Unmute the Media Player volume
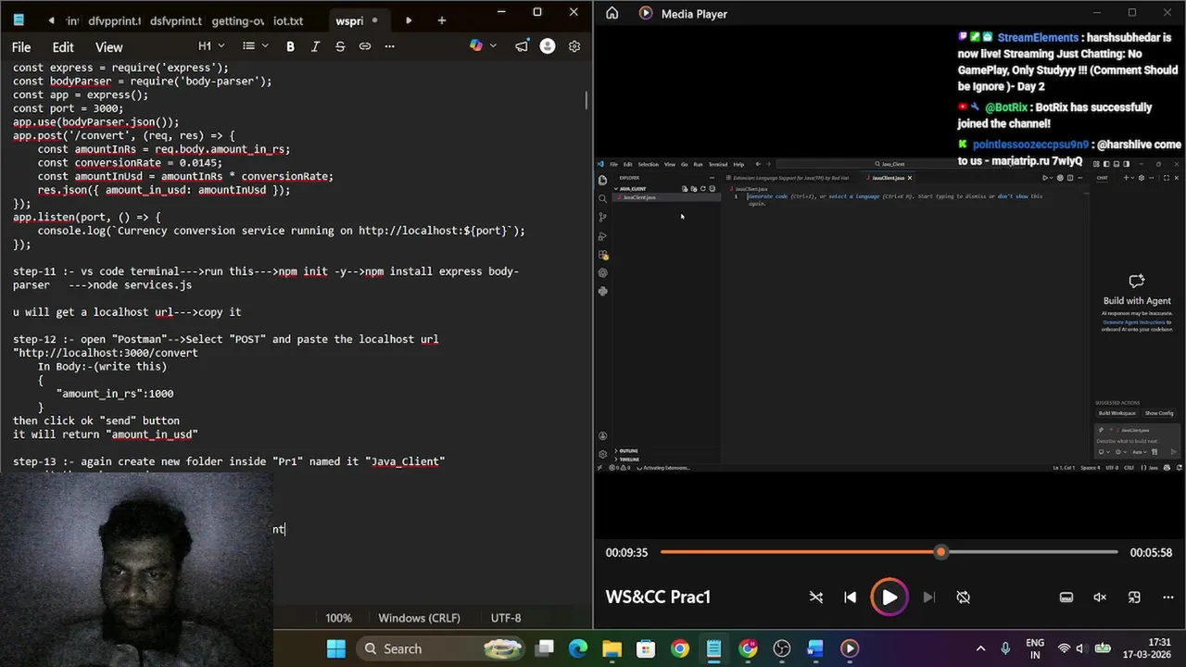 tap(1100, 598)
